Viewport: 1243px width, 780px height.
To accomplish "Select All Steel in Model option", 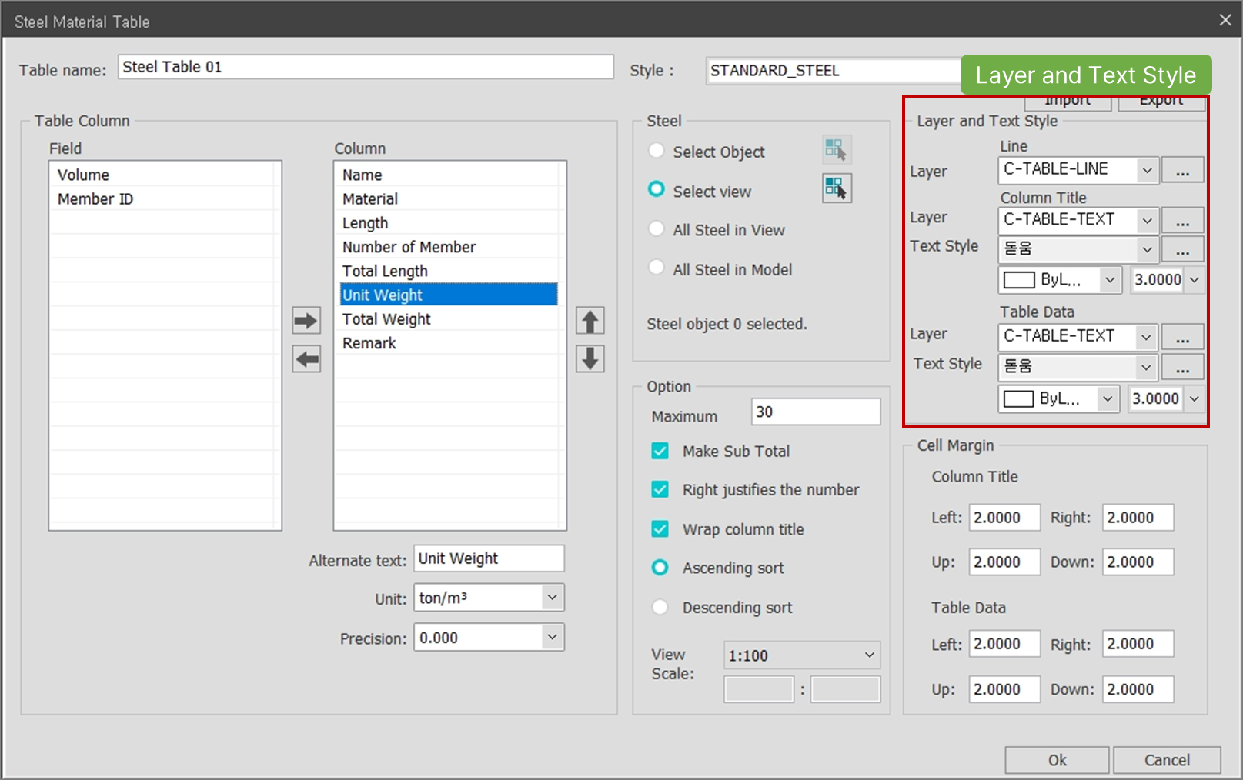I will pos(657,268).
